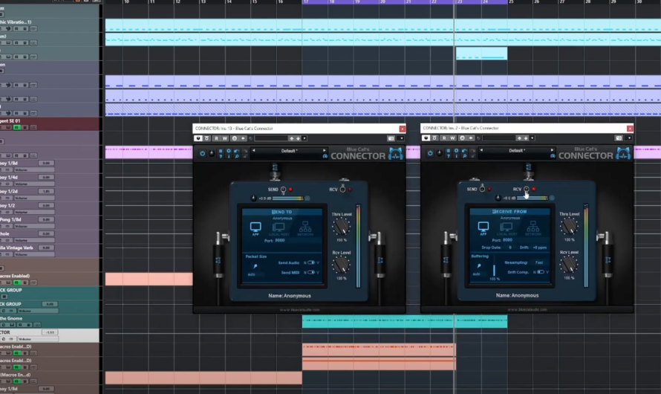This screenshot has height=394, width=661.
Task: Open Default preset name in Ins. 2 Connector
Action: (517, 150)
